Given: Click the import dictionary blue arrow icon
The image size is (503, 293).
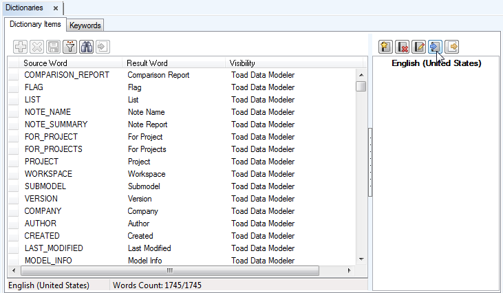Looking at the screenshot, I should click(435, 47).
